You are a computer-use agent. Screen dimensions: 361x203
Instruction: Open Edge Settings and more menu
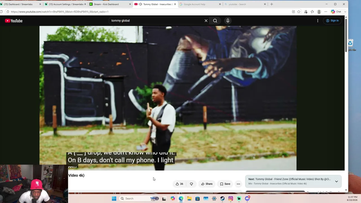click(326, 12)
